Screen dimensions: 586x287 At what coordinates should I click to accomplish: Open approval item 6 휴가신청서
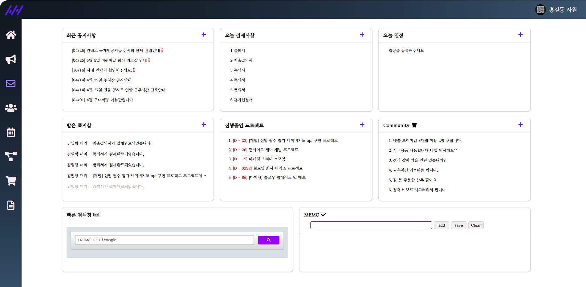tap(241, 100)
